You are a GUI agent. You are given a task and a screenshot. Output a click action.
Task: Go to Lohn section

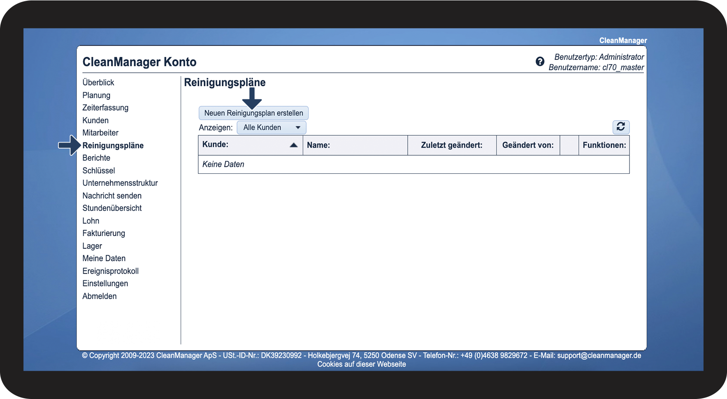[x=91, y=221]
